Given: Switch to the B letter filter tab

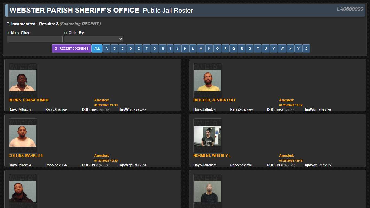Looking at the screenshot, I should [x=115, y=48].
